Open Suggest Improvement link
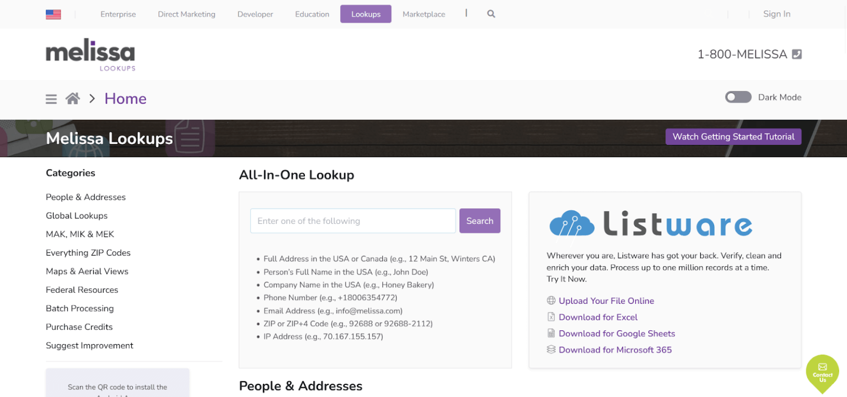 pyautogui.click(x=89, y=346)
